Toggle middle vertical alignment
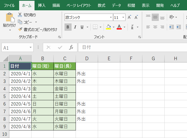 (155, 17)
